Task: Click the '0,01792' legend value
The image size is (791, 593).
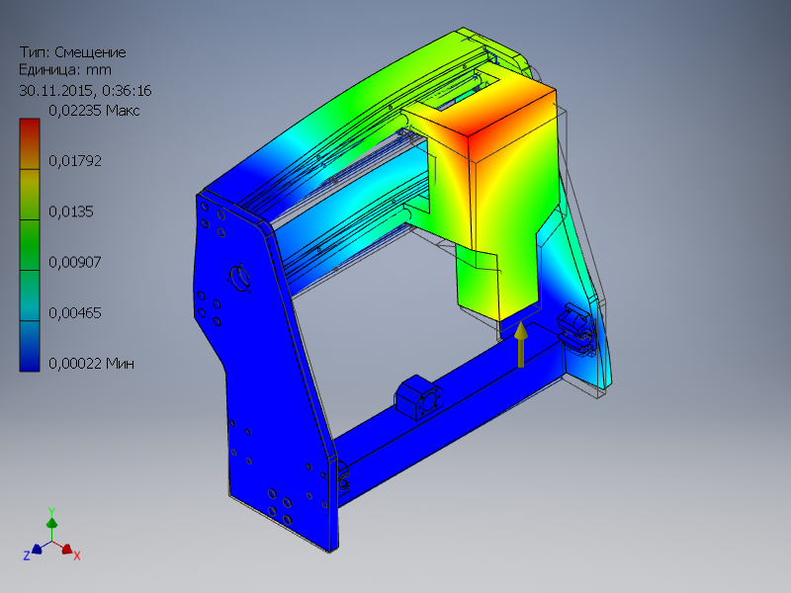Action: pos(75,161)
